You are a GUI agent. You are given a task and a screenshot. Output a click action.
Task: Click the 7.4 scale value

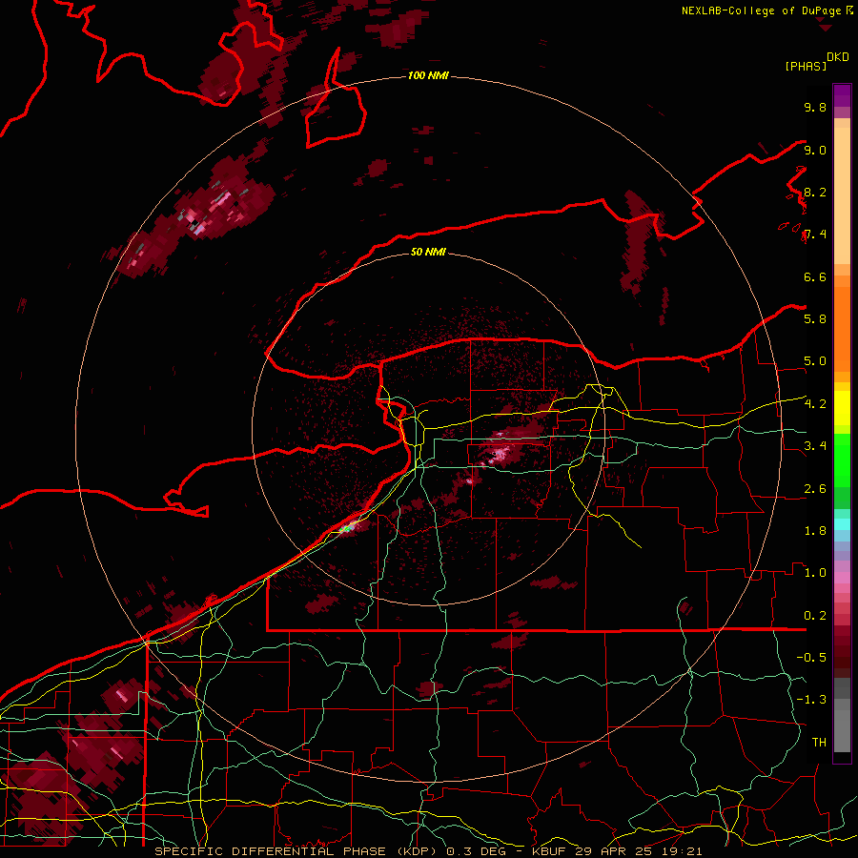[815, 235]
